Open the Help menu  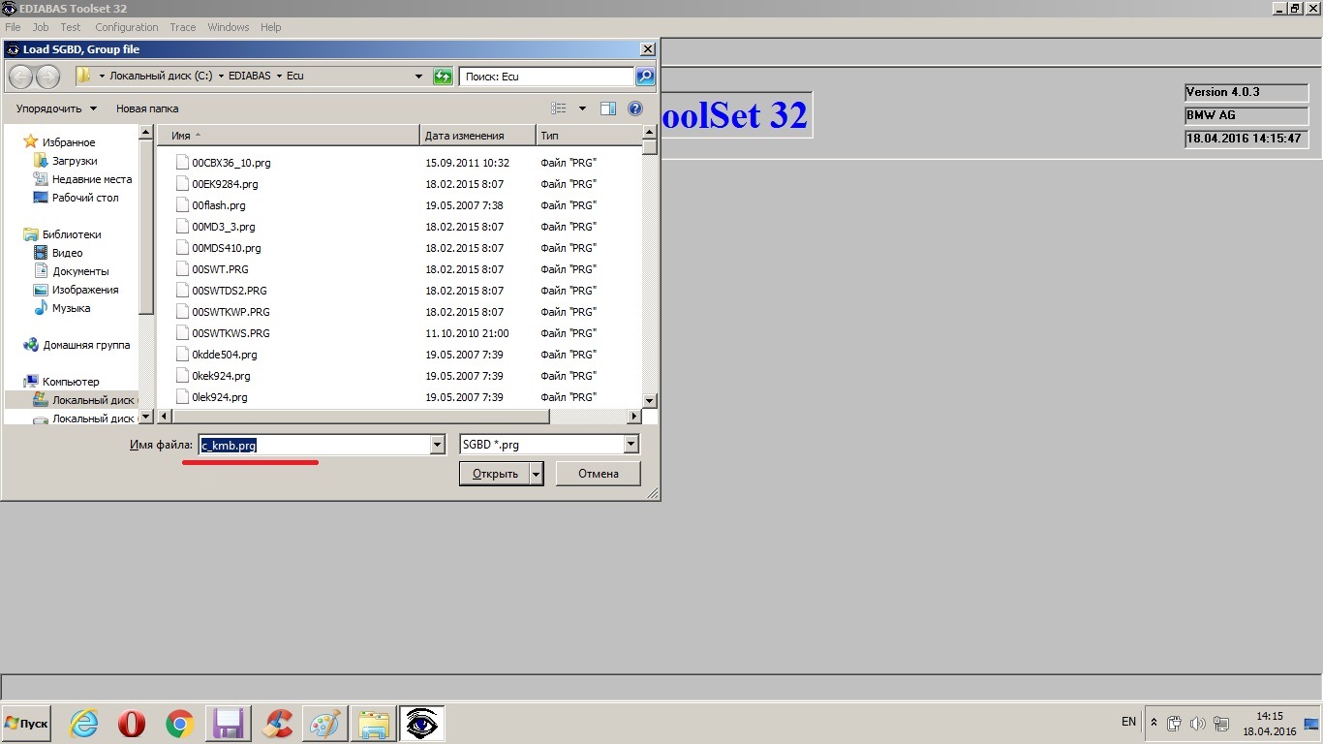pyautogui.click(x=271, y=27)
